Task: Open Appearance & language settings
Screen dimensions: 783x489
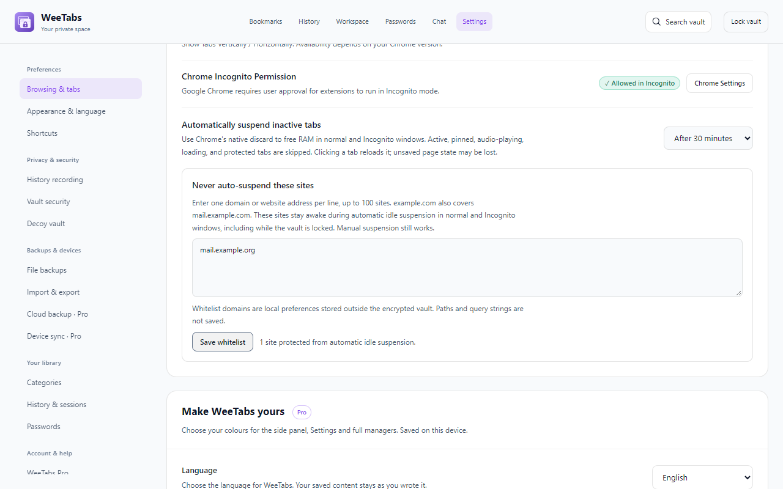Action: (81, 111)
